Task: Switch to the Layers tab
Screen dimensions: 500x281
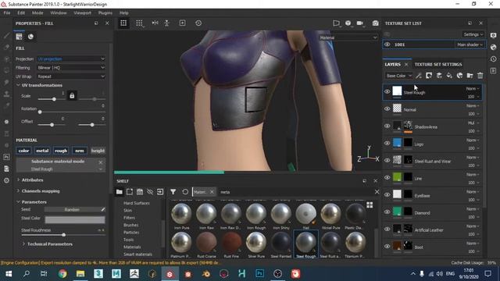Action: (392, 64)
